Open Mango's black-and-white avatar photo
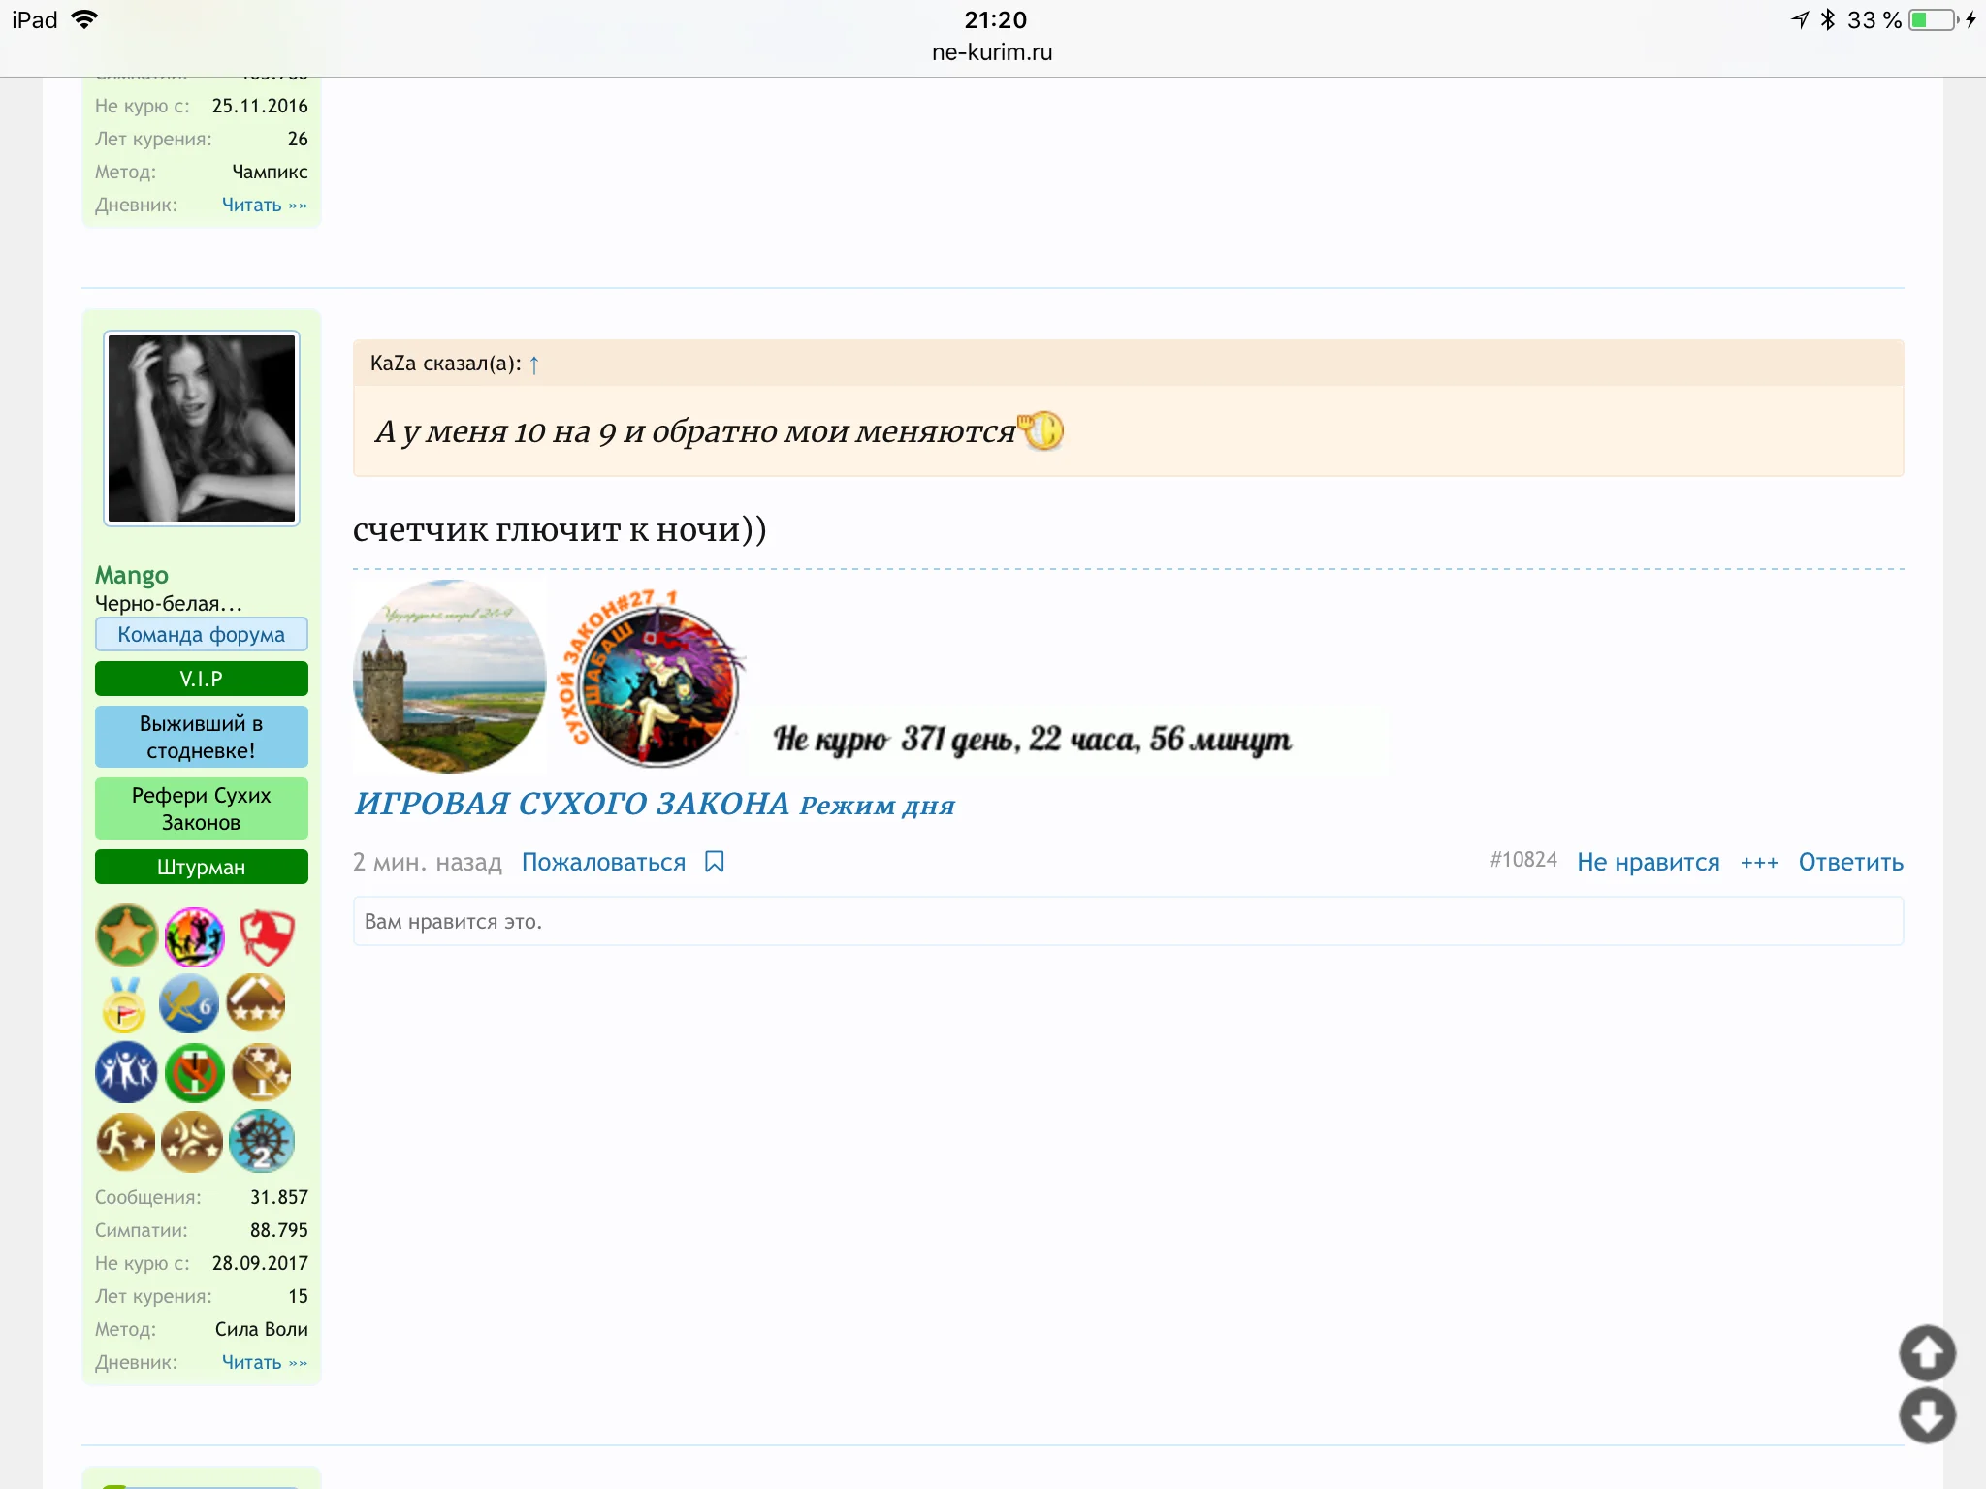 202,428
